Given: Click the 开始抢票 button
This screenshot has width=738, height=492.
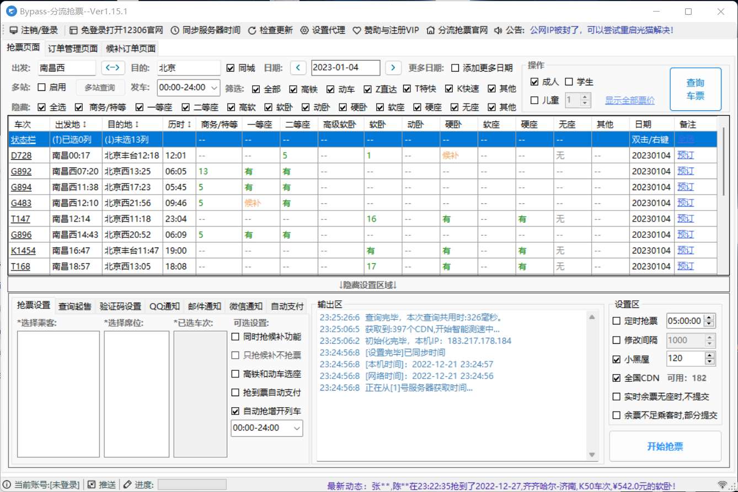Looking at the screenshot, I should 664,446.
